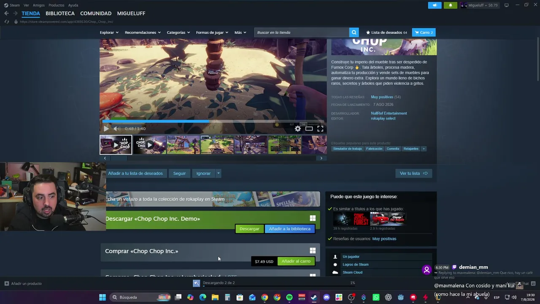
Task: Select the second trailer thumbnail with cannon
Action: pos(150,145)
